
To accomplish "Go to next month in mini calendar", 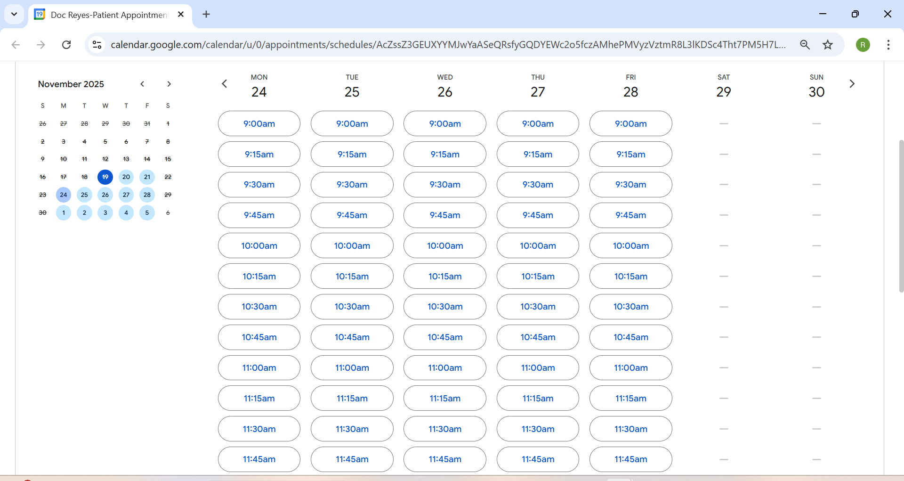I will (169, 84).
